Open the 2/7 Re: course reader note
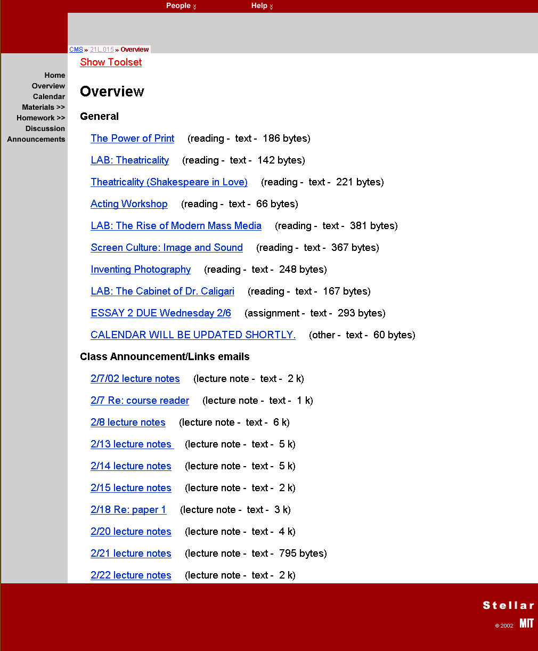This screenshot has height=651, width=538. pyautogui.click(x=140, y=401)
